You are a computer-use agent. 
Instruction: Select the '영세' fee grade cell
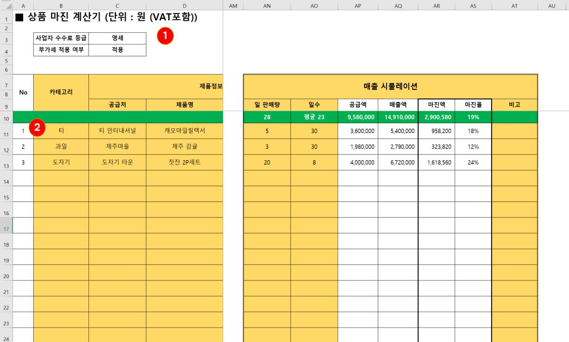click(x=118, y=38)
